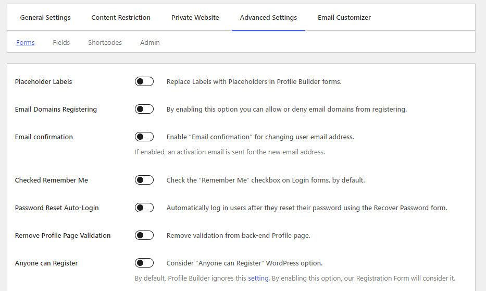Enable the Anyone can Register toggle
Image resolution: width=486 pixels, height=291 pixels.
coord(144,263)
